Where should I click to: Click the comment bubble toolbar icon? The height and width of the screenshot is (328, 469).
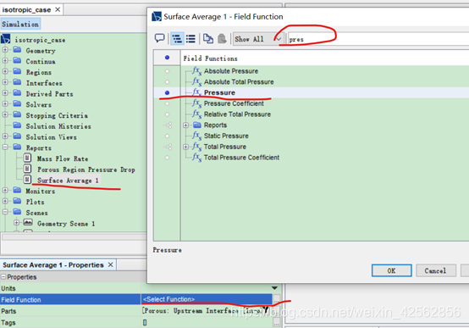point(159,39)
